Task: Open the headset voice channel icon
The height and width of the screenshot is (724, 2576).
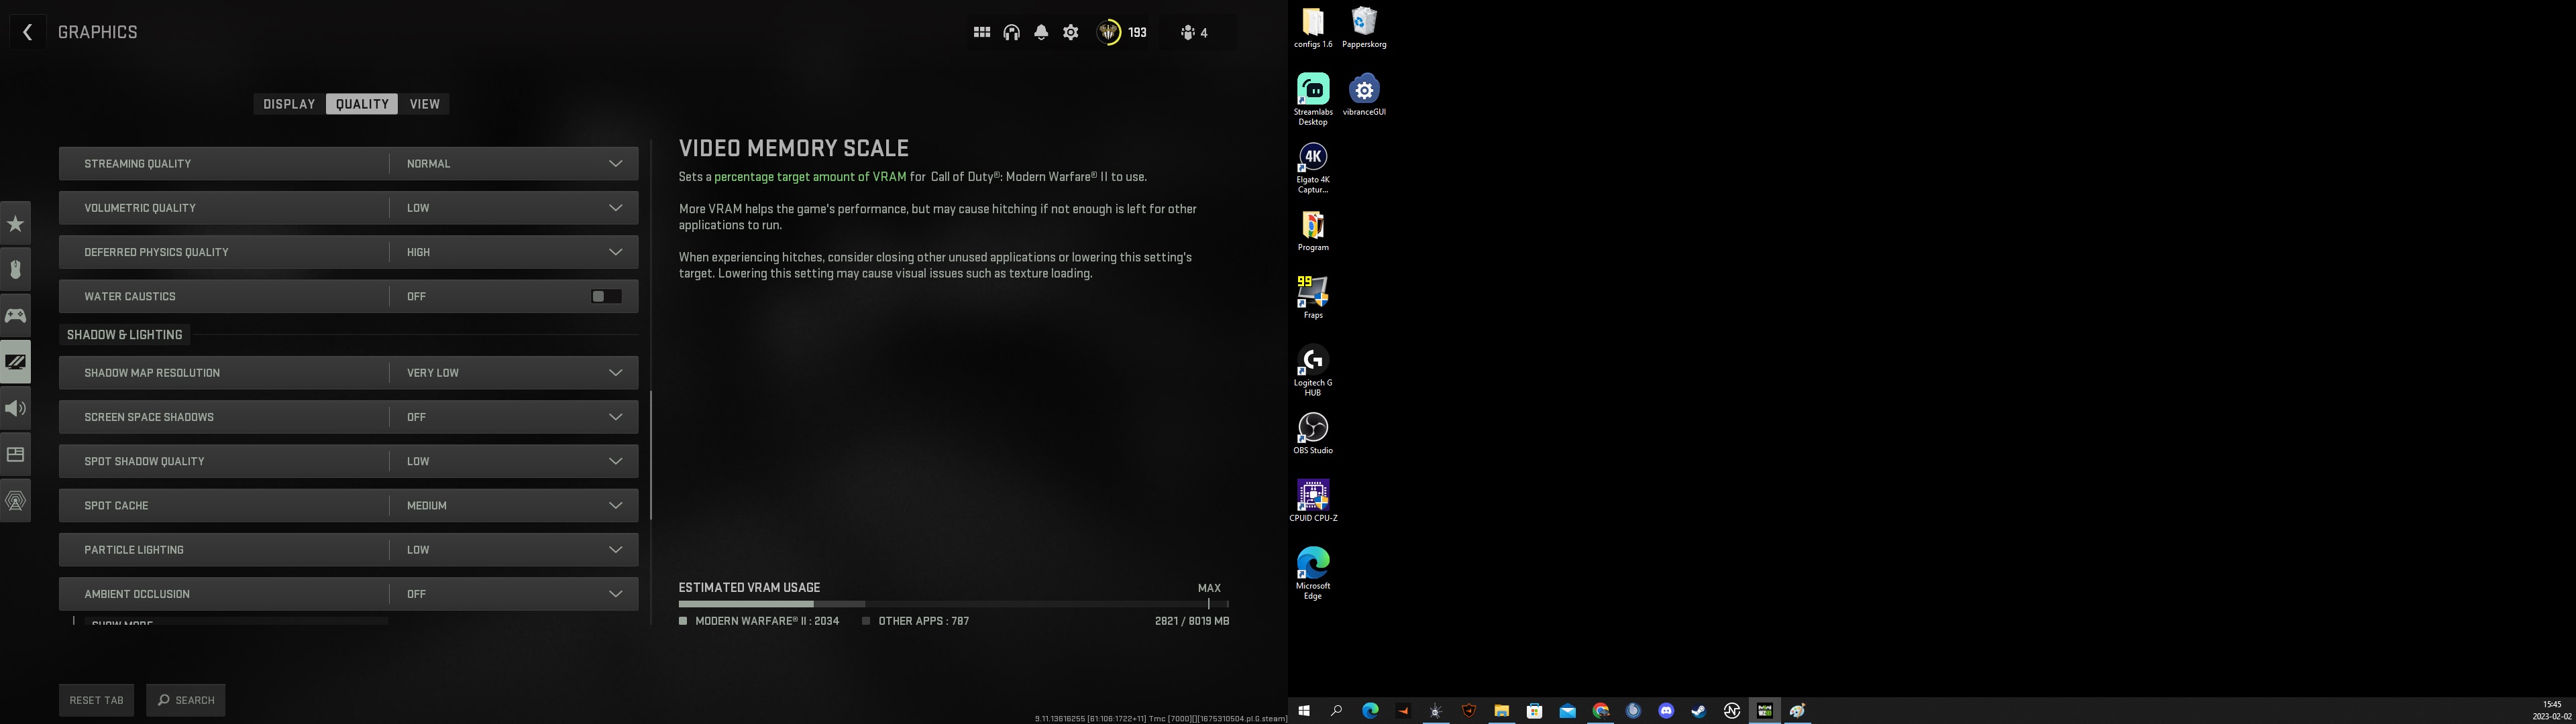Action: click(x=1012, y=33)
